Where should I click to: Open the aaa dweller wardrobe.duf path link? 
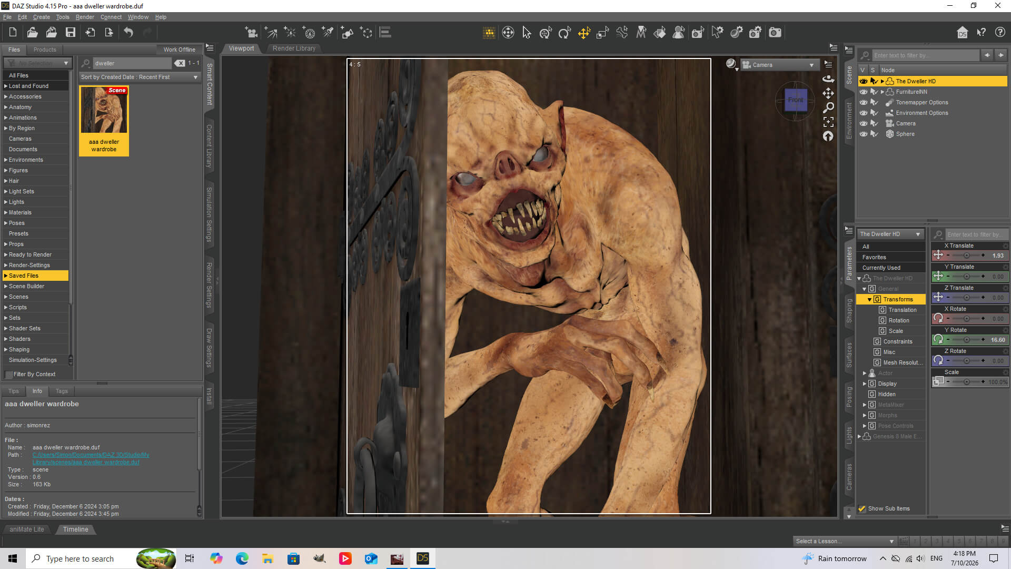pos(91,458)
